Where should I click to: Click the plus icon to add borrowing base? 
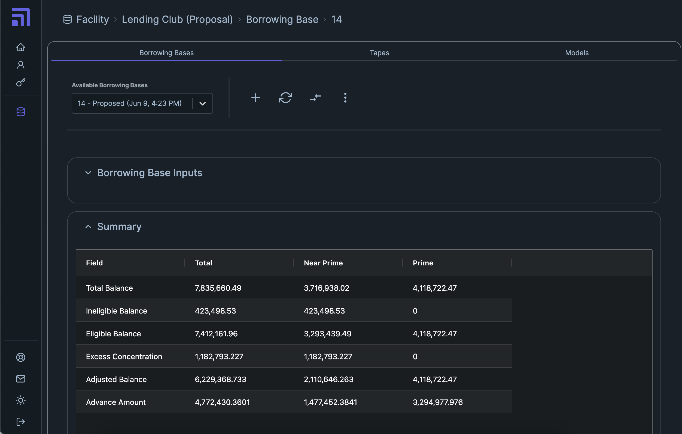[255, 98]
